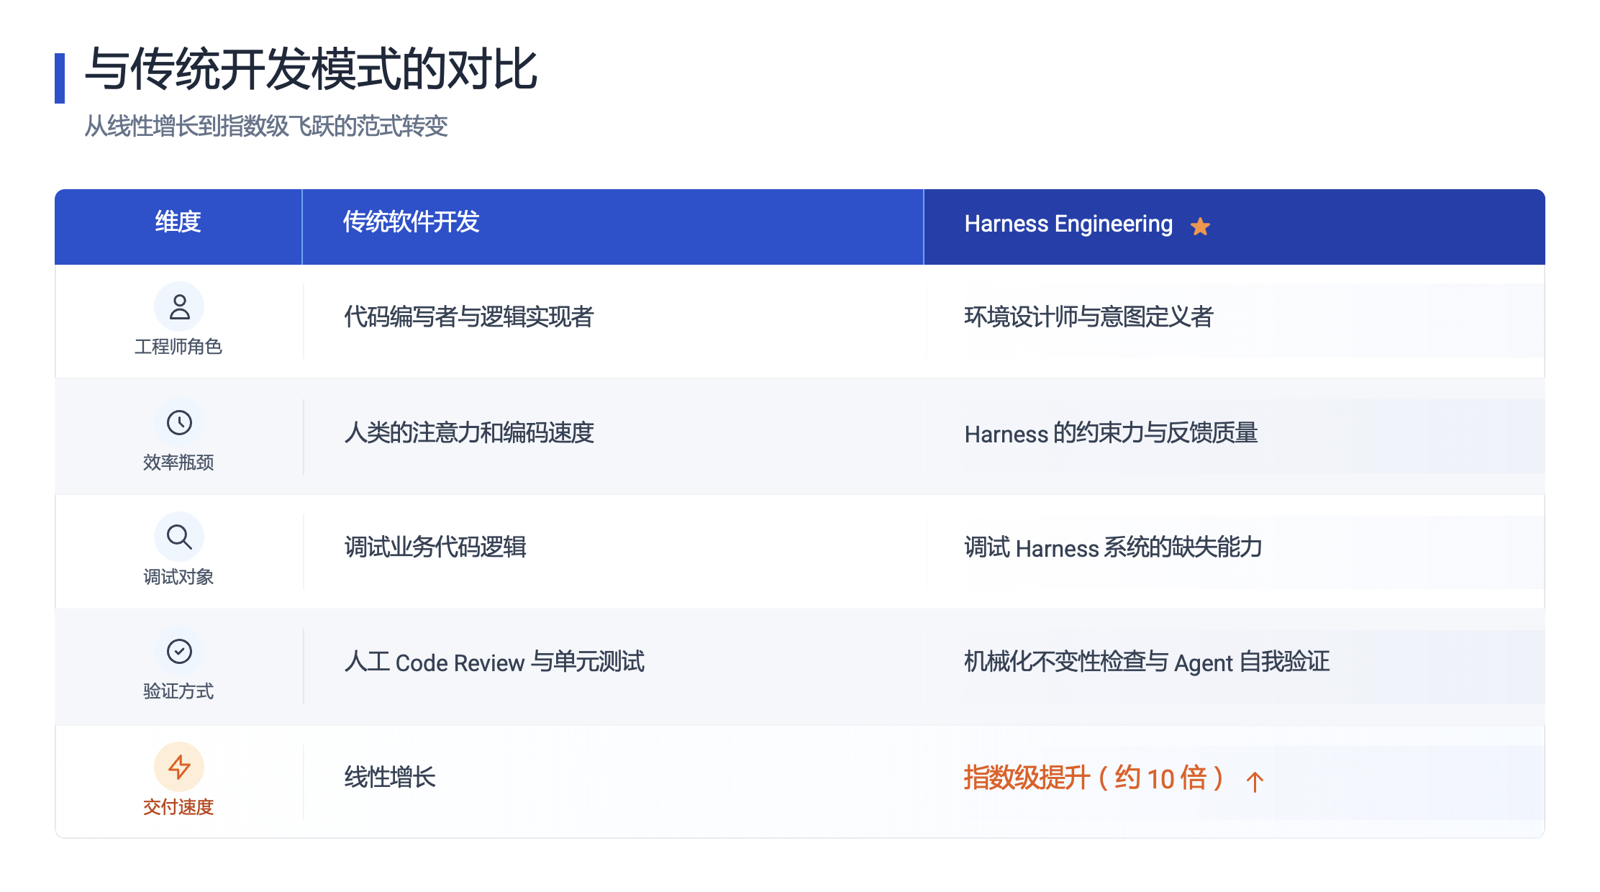Click cell 环境设计师与意图定义者
This screenshot has width=1600, height=892.
point(1088,317)
